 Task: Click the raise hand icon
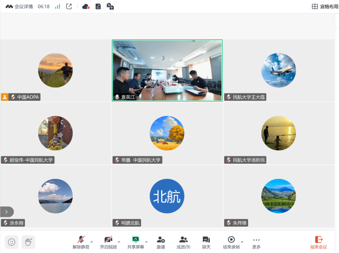(28, 242)
